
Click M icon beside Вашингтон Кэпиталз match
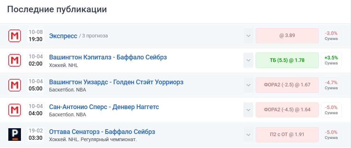(14, 60)
